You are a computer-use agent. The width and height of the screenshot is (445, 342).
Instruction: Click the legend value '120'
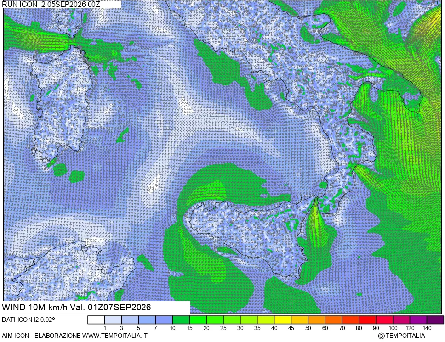point(410,328)
